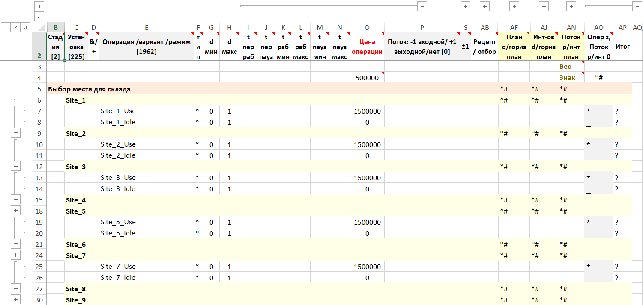Collapse row group with minus beside row 9
The image size is (643, 305).
(x=16, y=133)
